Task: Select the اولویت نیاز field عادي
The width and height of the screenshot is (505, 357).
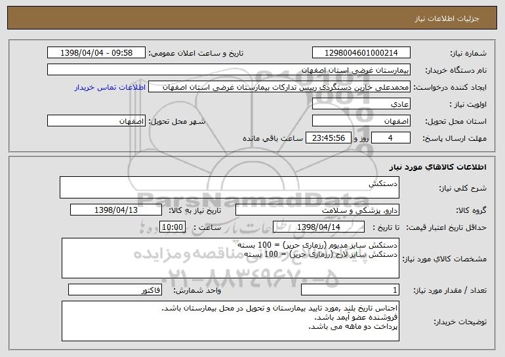Action: (361, 104)
